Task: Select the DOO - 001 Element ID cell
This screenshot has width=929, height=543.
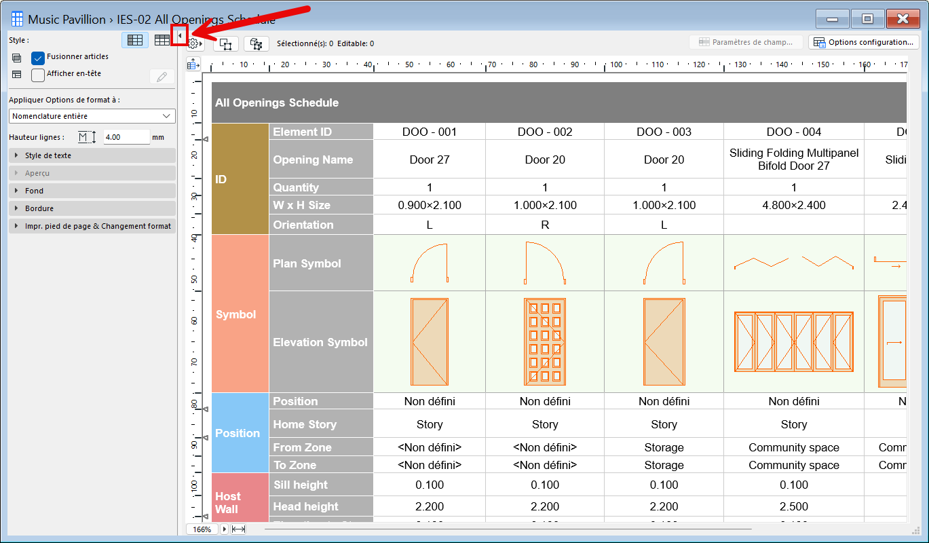Action: (430, 132)
